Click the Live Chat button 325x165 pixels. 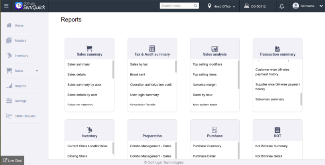point(12,160)
